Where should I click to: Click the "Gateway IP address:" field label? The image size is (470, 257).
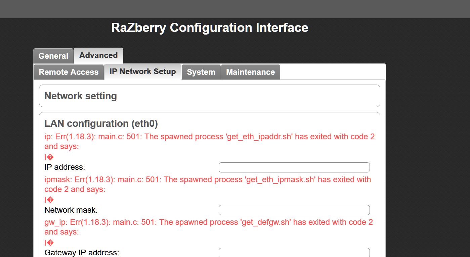[82, 253]
